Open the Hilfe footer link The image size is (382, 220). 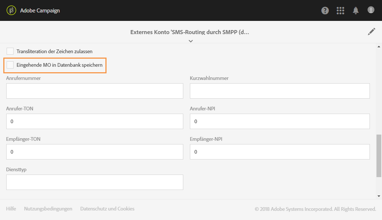click(x=11, y=209)
